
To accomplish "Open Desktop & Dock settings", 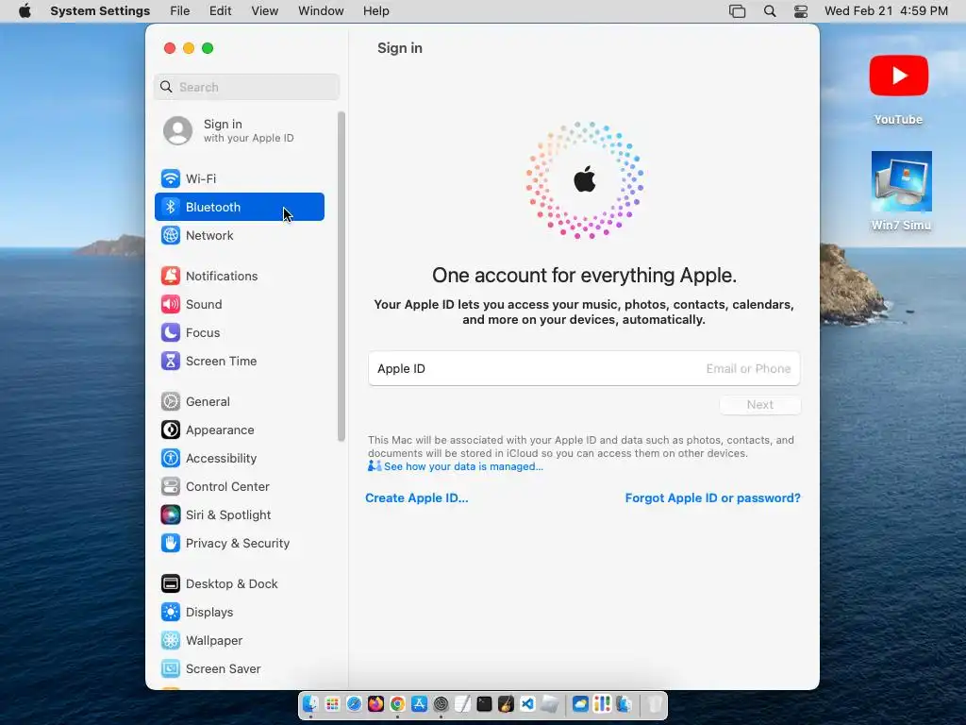I will pos(239,584).
